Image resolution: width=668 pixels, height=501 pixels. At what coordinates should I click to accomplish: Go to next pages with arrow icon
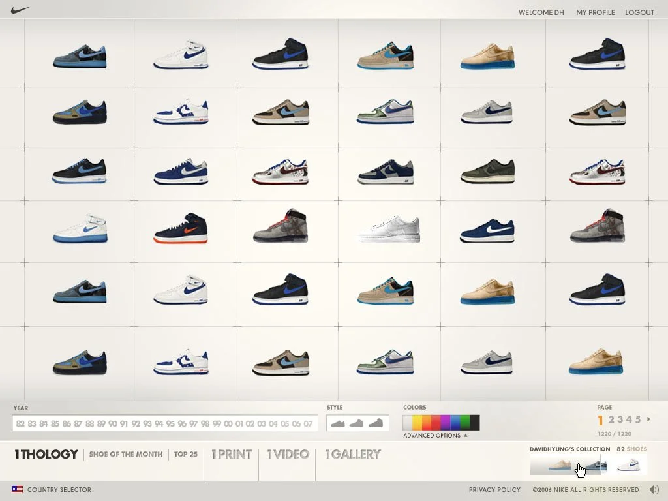(649, 419)
